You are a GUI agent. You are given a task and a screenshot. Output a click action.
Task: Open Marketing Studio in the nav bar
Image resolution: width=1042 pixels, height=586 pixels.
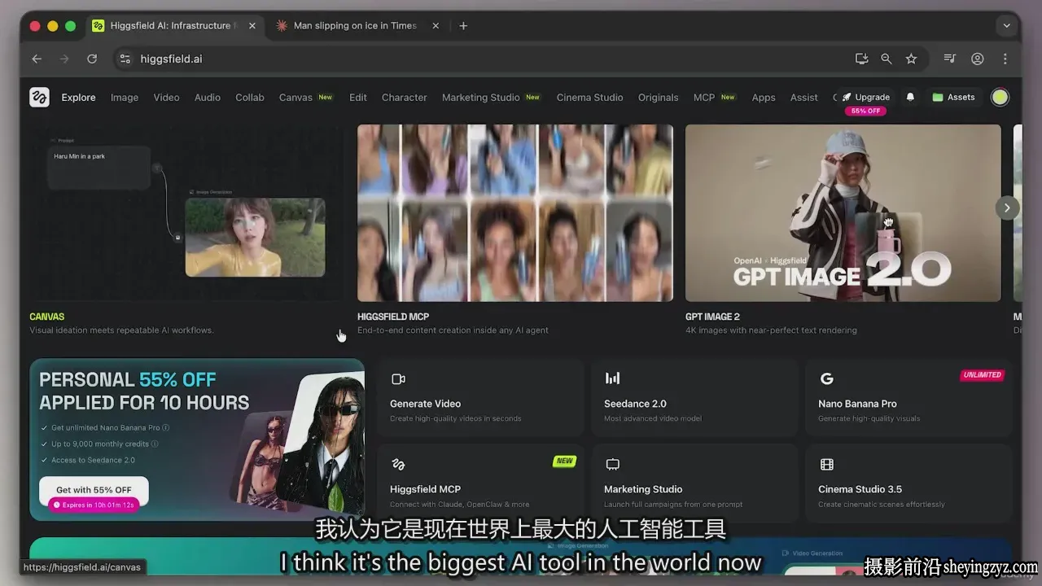480,98
